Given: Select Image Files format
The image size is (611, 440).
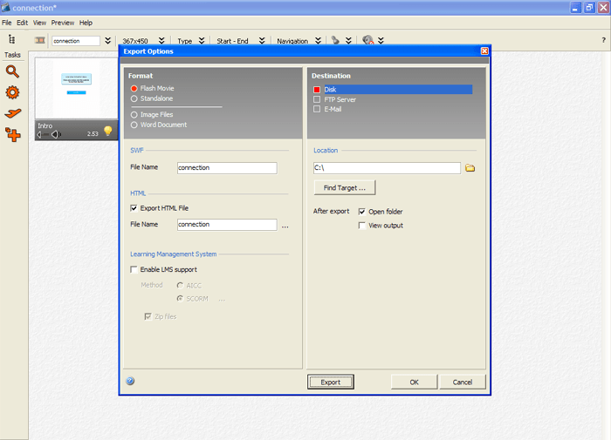Looking at the screenshot, I should (x=134, y=115).
